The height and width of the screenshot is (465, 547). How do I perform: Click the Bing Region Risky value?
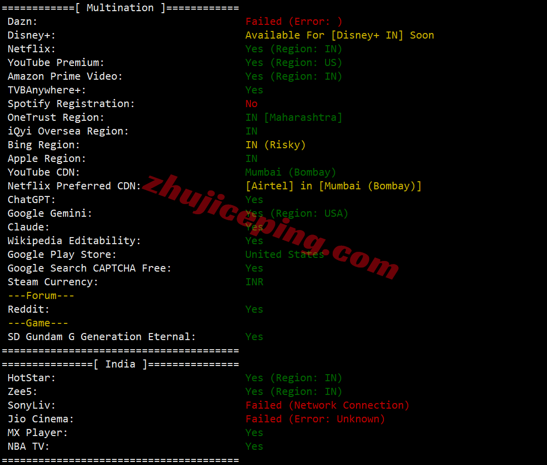pos(275,145)
